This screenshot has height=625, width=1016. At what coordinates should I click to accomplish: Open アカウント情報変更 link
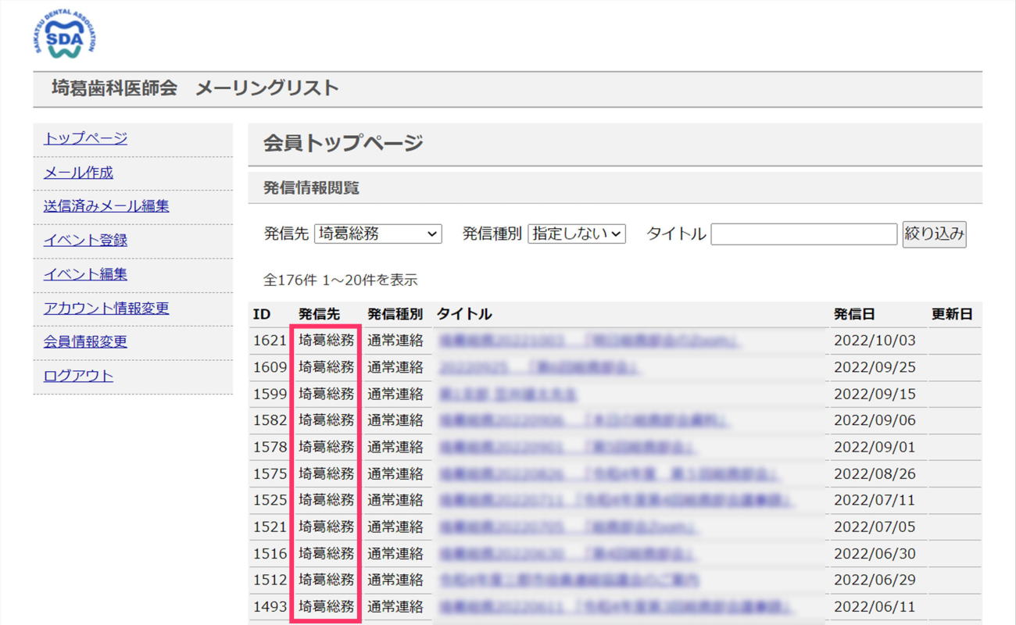(106, 309)
